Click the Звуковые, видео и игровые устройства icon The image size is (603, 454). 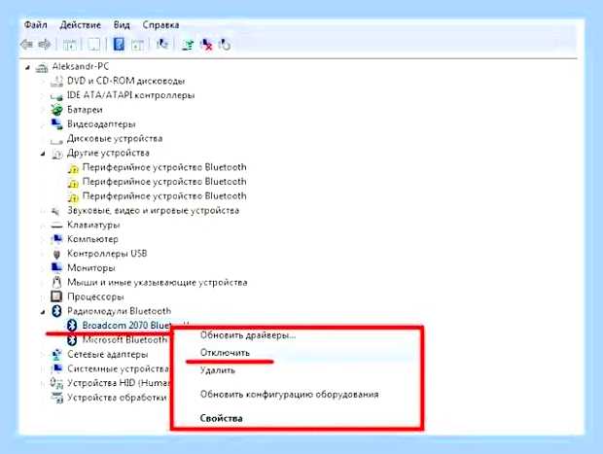(56, 211)
